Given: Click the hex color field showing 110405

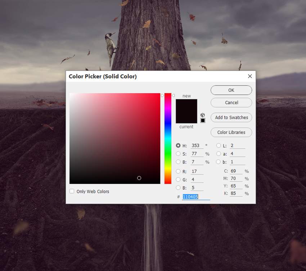Looking at the screenshot, I should [x=196, y=197].
